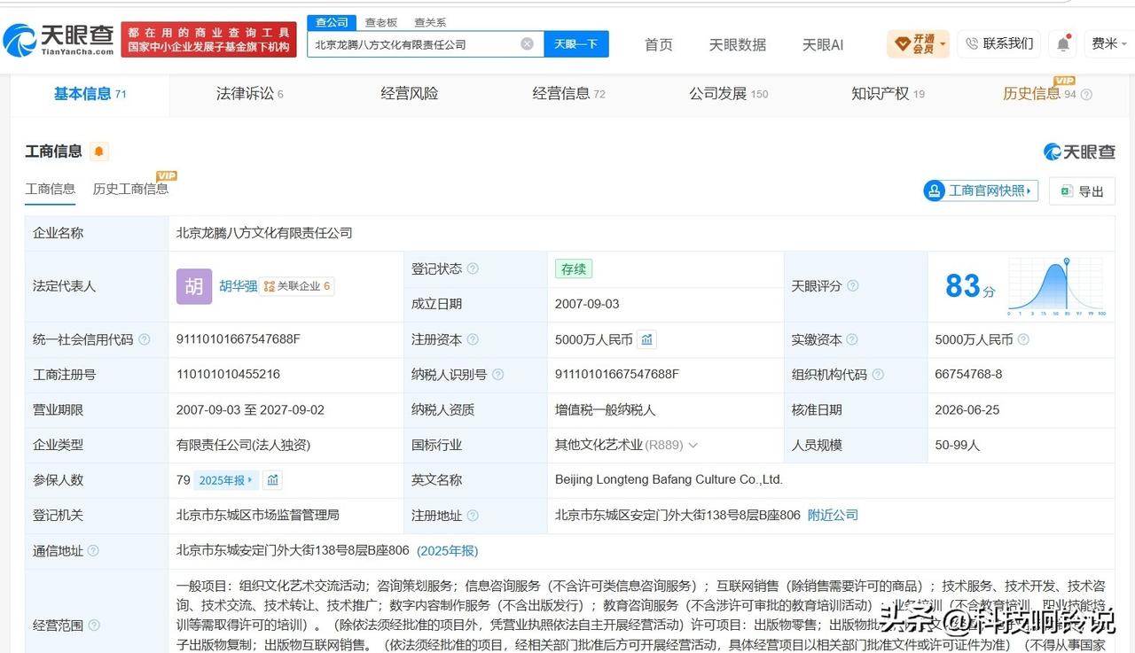This screenshot has width=1135, height=653.
Task: Select the 工商信息 sub-tab under the heading
Action: pos(51,189)
